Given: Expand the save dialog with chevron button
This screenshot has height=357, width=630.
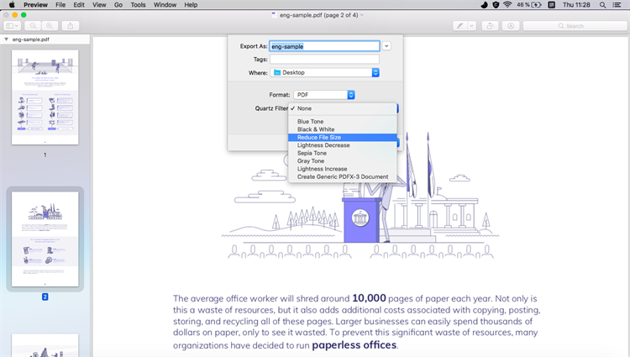Looking at the screenshot, I should [x=386, y=46].
